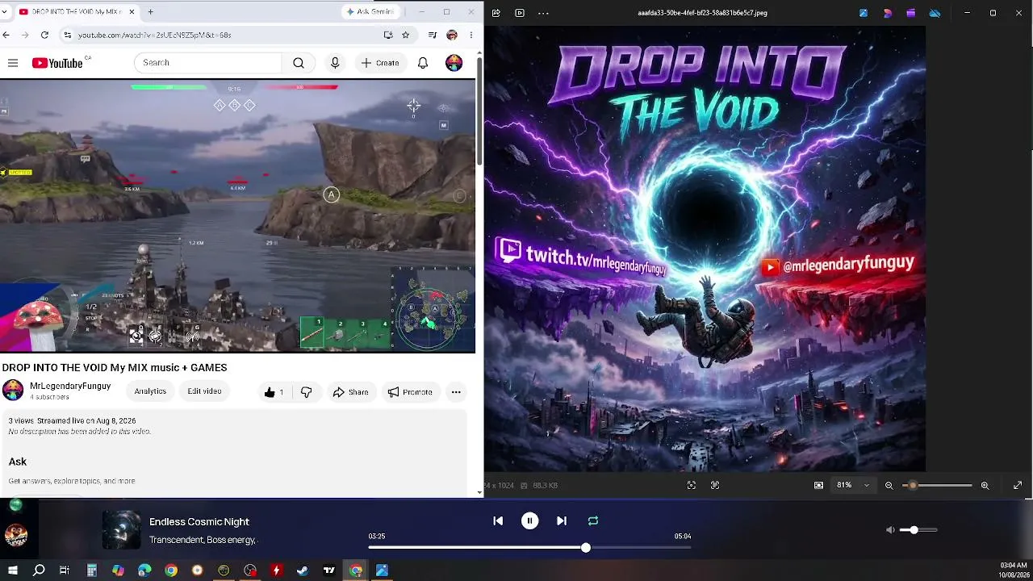Click the video title DROP INTO THE VOID

(x=115, y=368)
